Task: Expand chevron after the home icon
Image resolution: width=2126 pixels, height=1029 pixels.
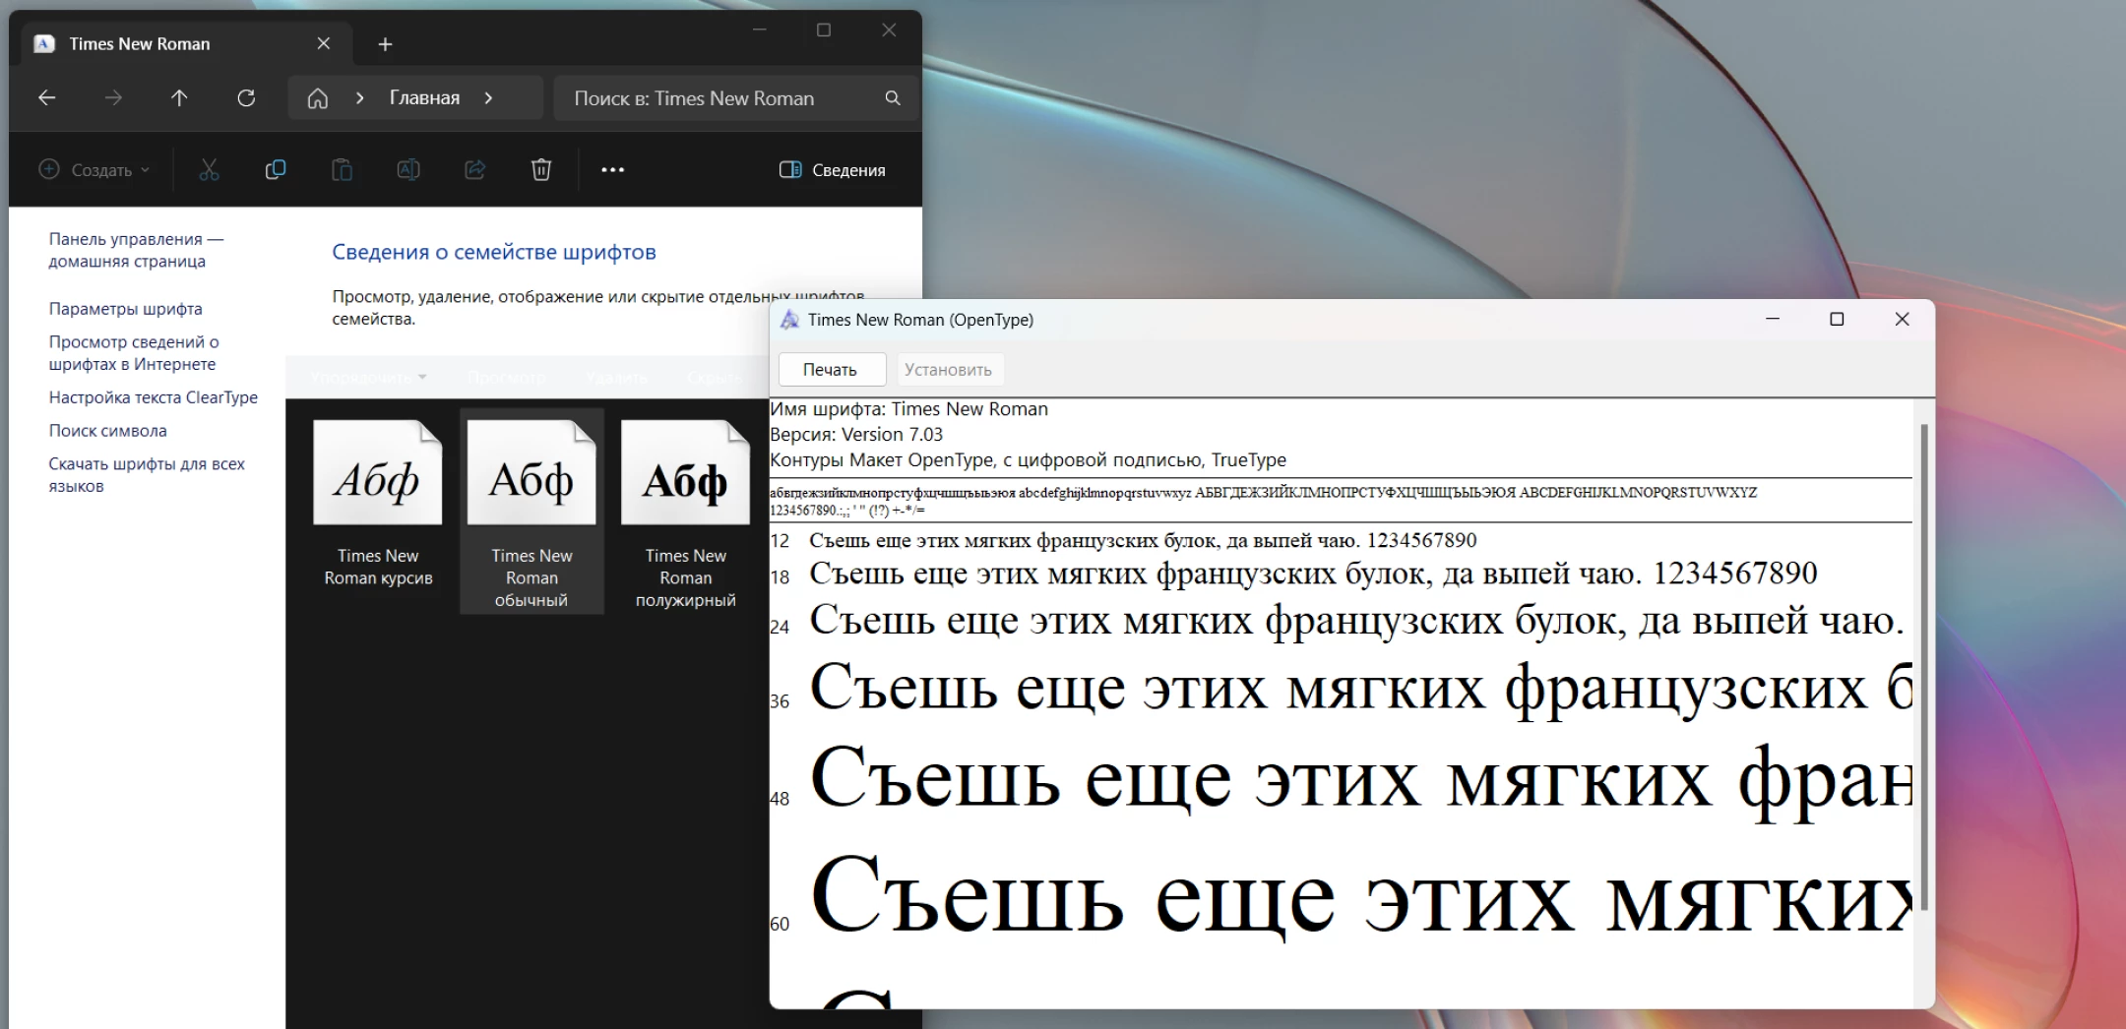Action: pos(360,98)
